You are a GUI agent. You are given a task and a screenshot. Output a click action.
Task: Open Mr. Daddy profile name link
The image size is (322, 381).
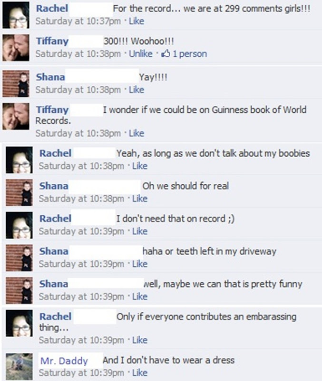(64, 361)
